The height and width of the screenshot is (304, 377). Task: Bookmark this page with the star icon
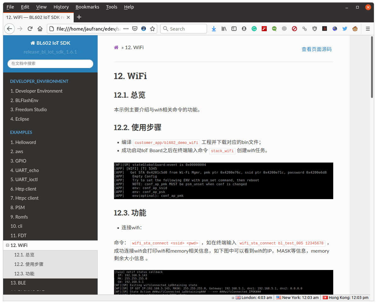tap(152, 29)
